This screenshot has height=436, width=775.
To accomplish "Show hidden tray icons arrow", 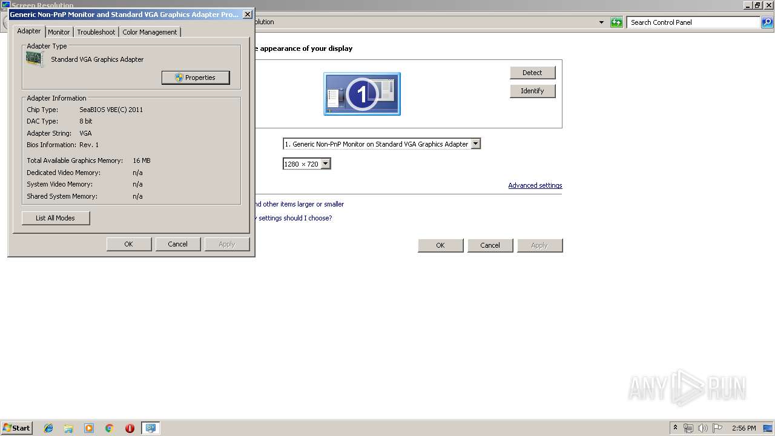I will tap(675, 428).
